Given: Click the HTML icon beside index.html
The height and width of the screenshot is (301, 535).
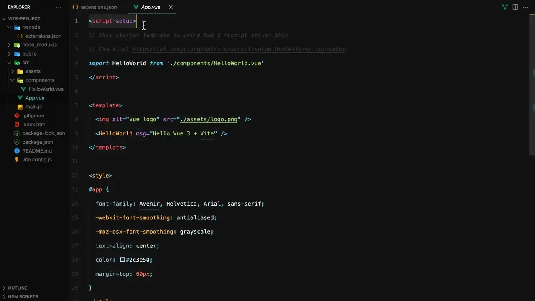Looking at the screenshot, I should click(x=17, y=125).
